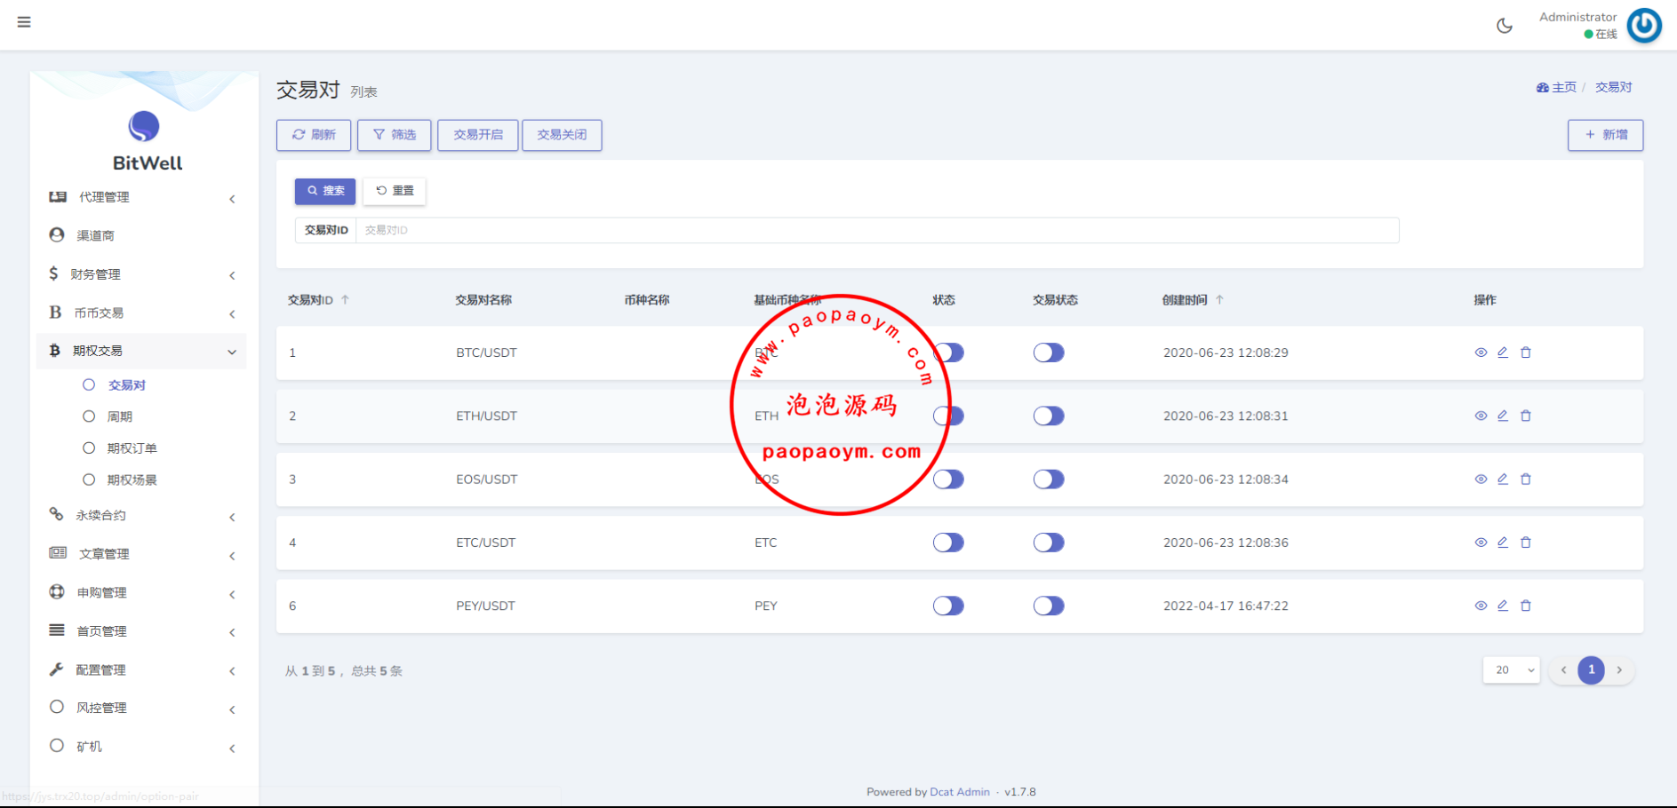View details of BTC/USDT row via eye icon
This screenshot has height=808, width=1677.
pos(1481,353)
